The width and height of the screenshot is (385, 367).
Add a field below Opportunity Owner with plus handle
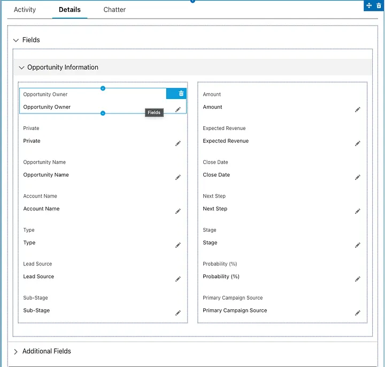(x=103, y=113)
